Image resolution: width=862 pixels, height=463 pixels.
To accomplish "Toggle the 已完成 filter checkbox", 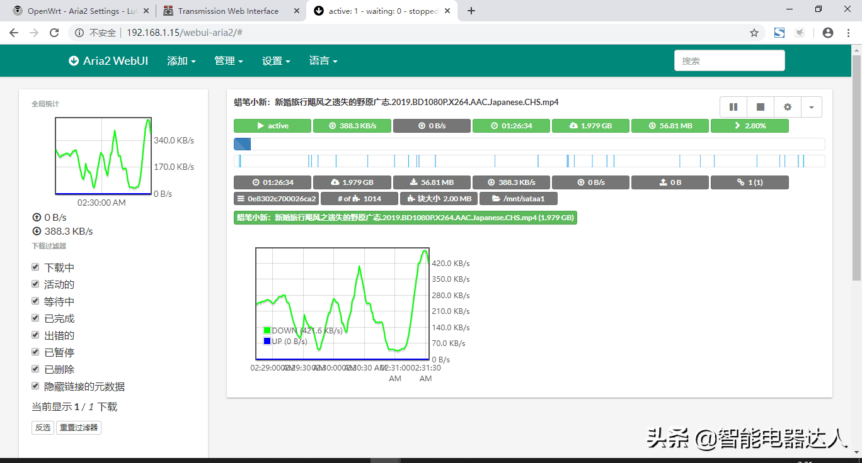I will coord(36,318).
